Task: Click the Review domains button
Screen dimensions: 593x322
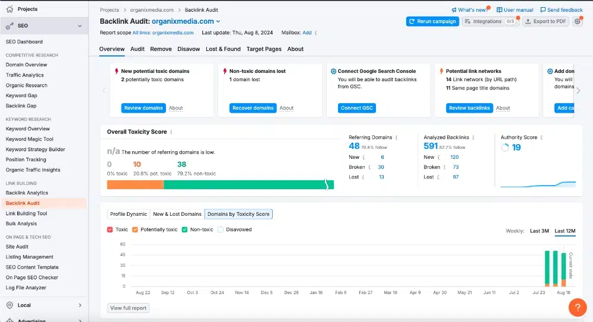Action: [x=144, y=108]
